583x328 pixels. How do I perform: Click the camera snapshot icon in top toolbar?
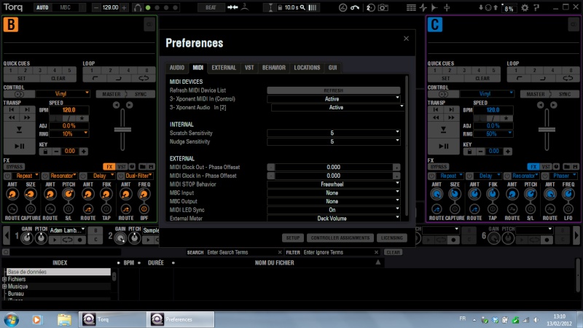click(x=383, y=7)
